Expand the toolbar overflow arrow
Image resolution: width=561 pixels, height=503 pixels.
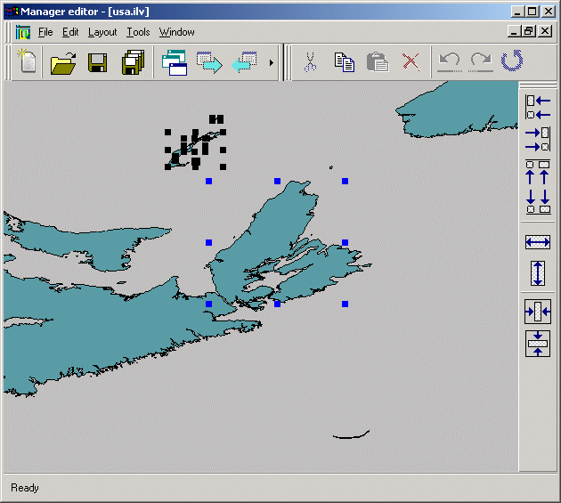pos(272,62)
